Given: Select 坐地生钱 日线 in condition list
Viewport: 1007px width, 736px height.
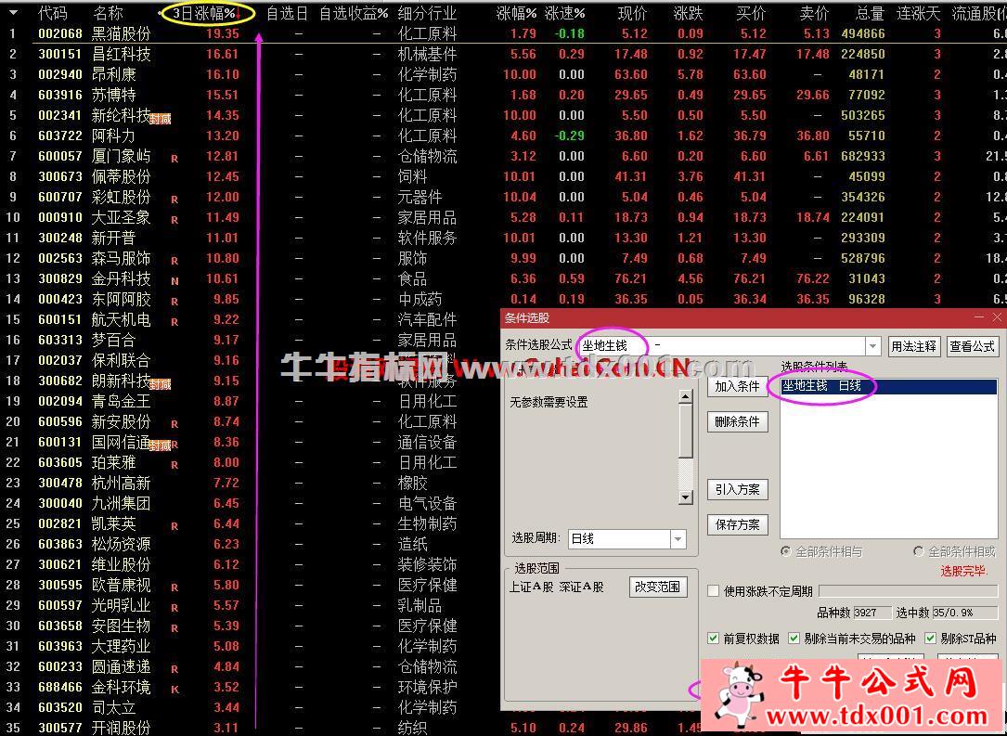Looking at the screenshot, I should [x=889, y=386].
